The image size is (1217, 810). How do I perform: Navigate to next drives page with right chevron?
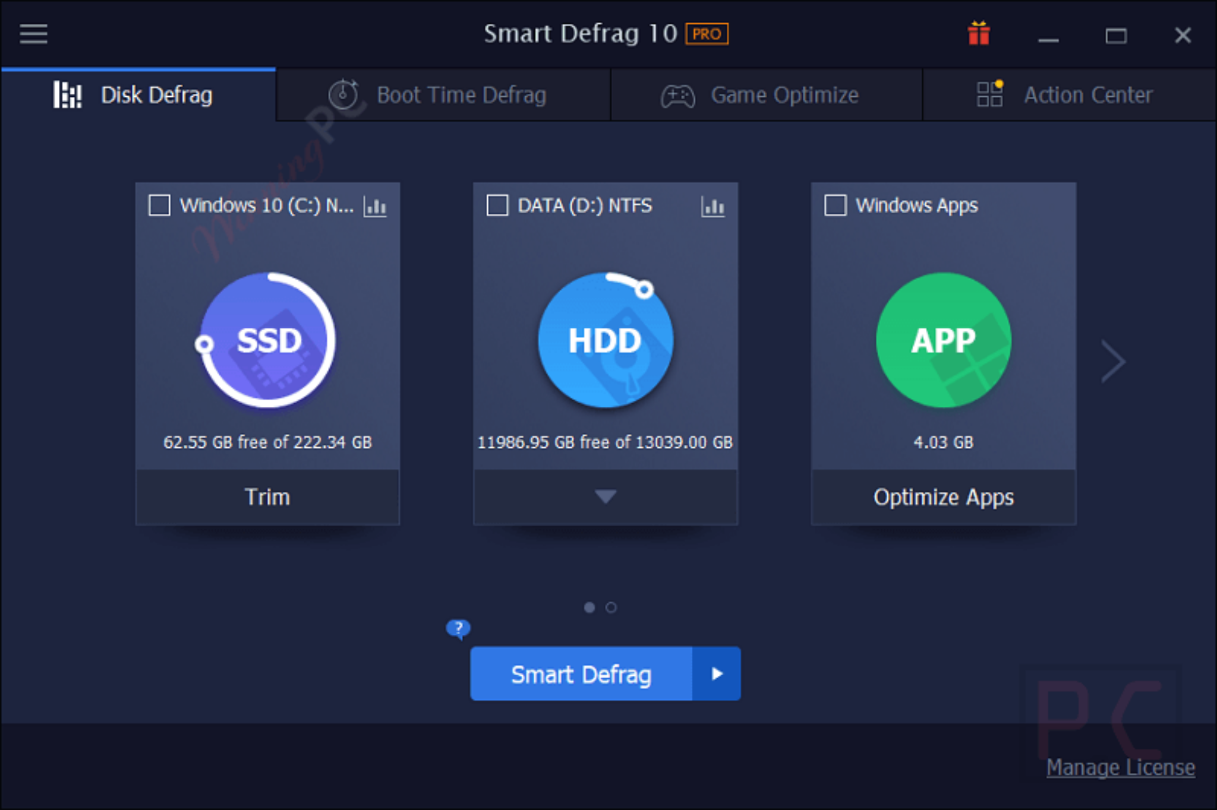1112,362
